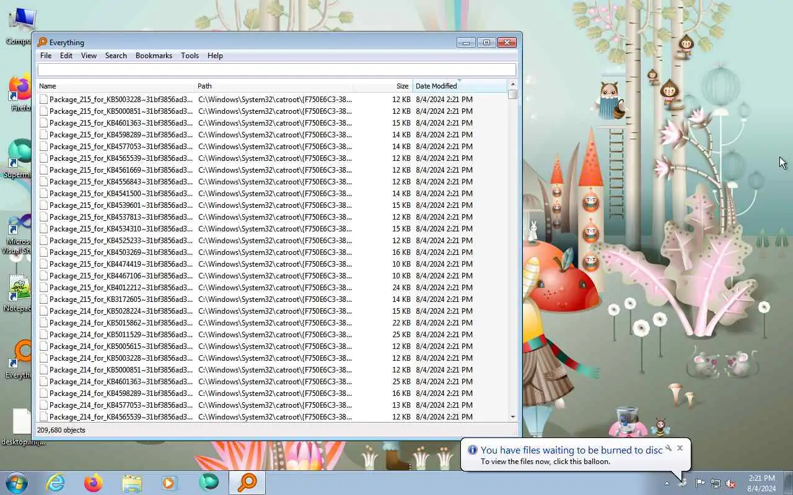Image resolution: width=793 pixels, height=495 pixels.
Task: Click the file icon of Package_215_for_KB4577053
Action: [x=43, y=147]
